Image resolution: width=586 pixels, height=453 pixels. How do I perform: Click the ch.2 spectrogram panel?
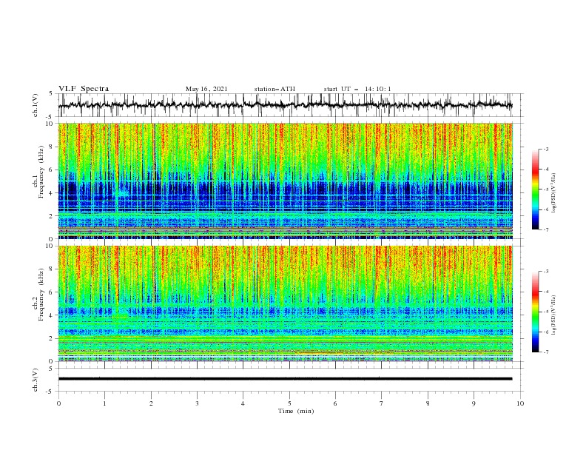click(x=285, y=303)
